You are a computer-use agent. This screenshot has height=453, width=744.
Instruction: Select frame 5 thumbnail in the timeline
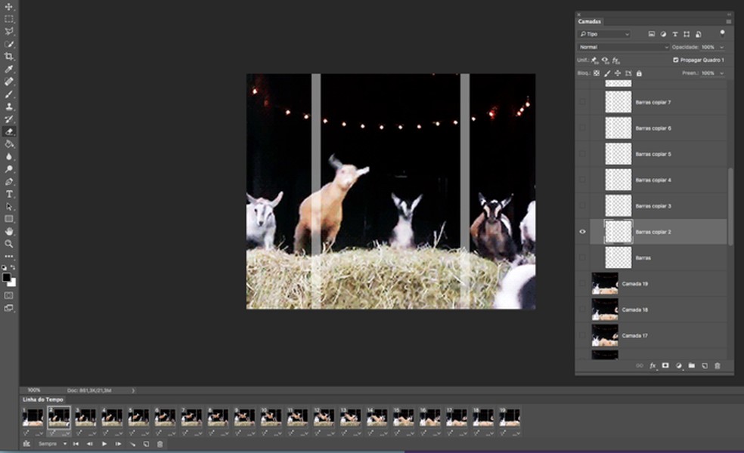click(x=139, y=417)
